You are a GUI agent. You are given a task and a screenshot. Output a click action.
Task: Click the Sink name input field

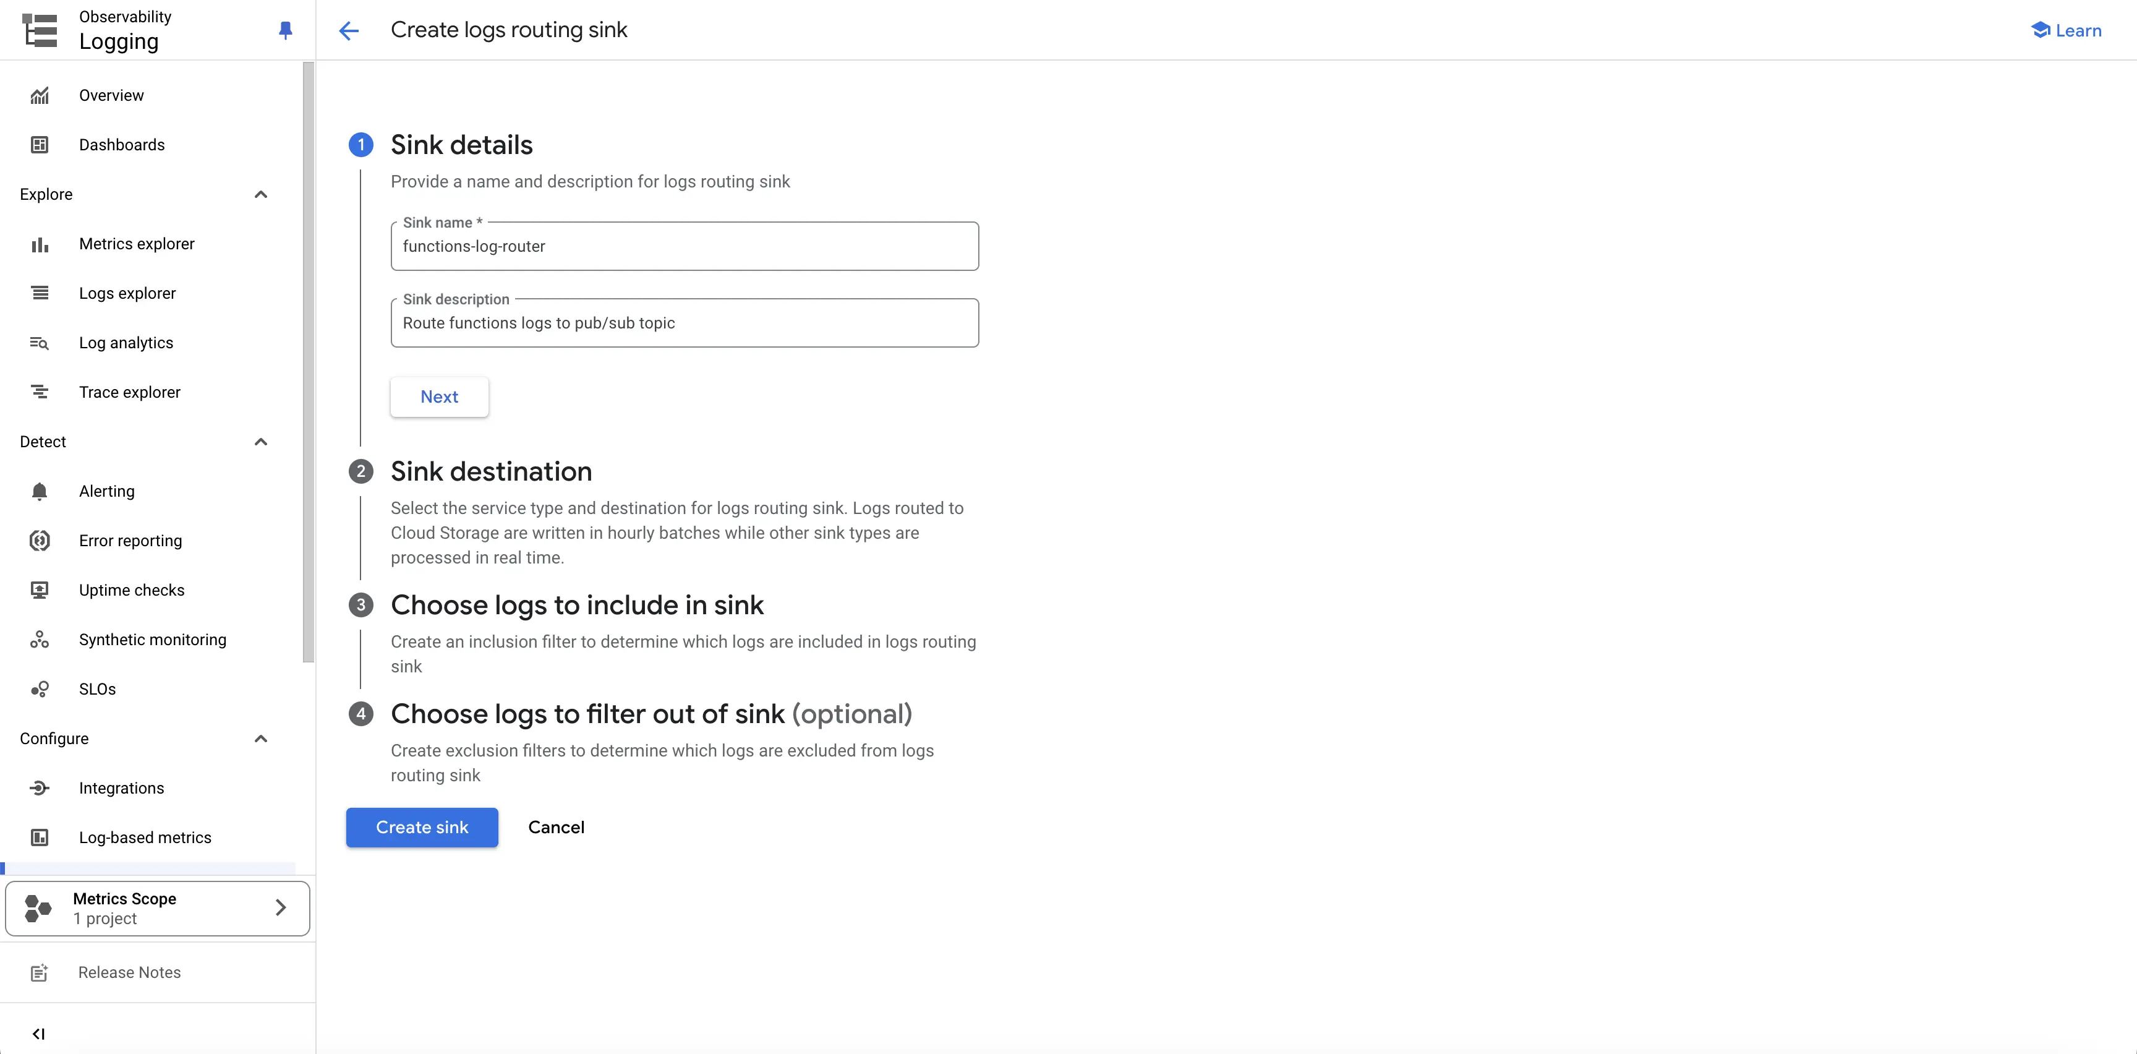pyautogui.click(x=685, y=246)
